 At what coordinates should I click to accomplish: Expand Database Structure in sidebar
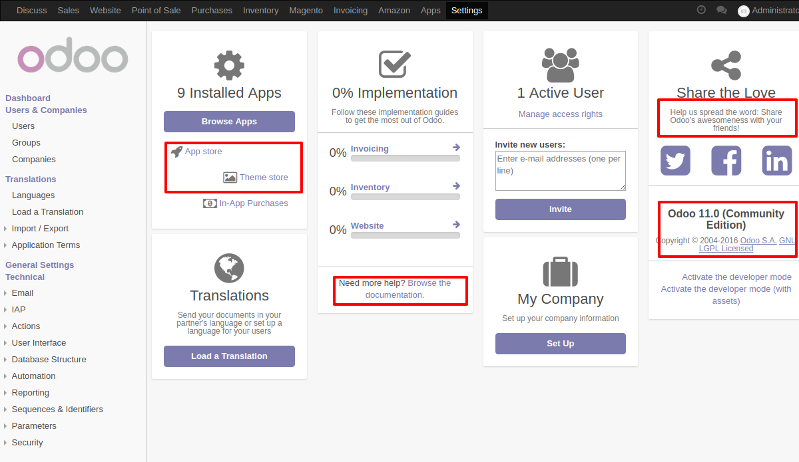pyautogui.click(x=49, y=360)
